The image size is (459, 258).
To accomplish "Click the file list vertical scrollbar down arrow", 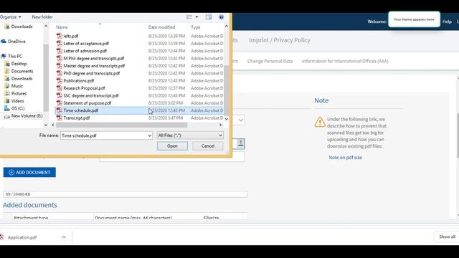I will 227,119.
